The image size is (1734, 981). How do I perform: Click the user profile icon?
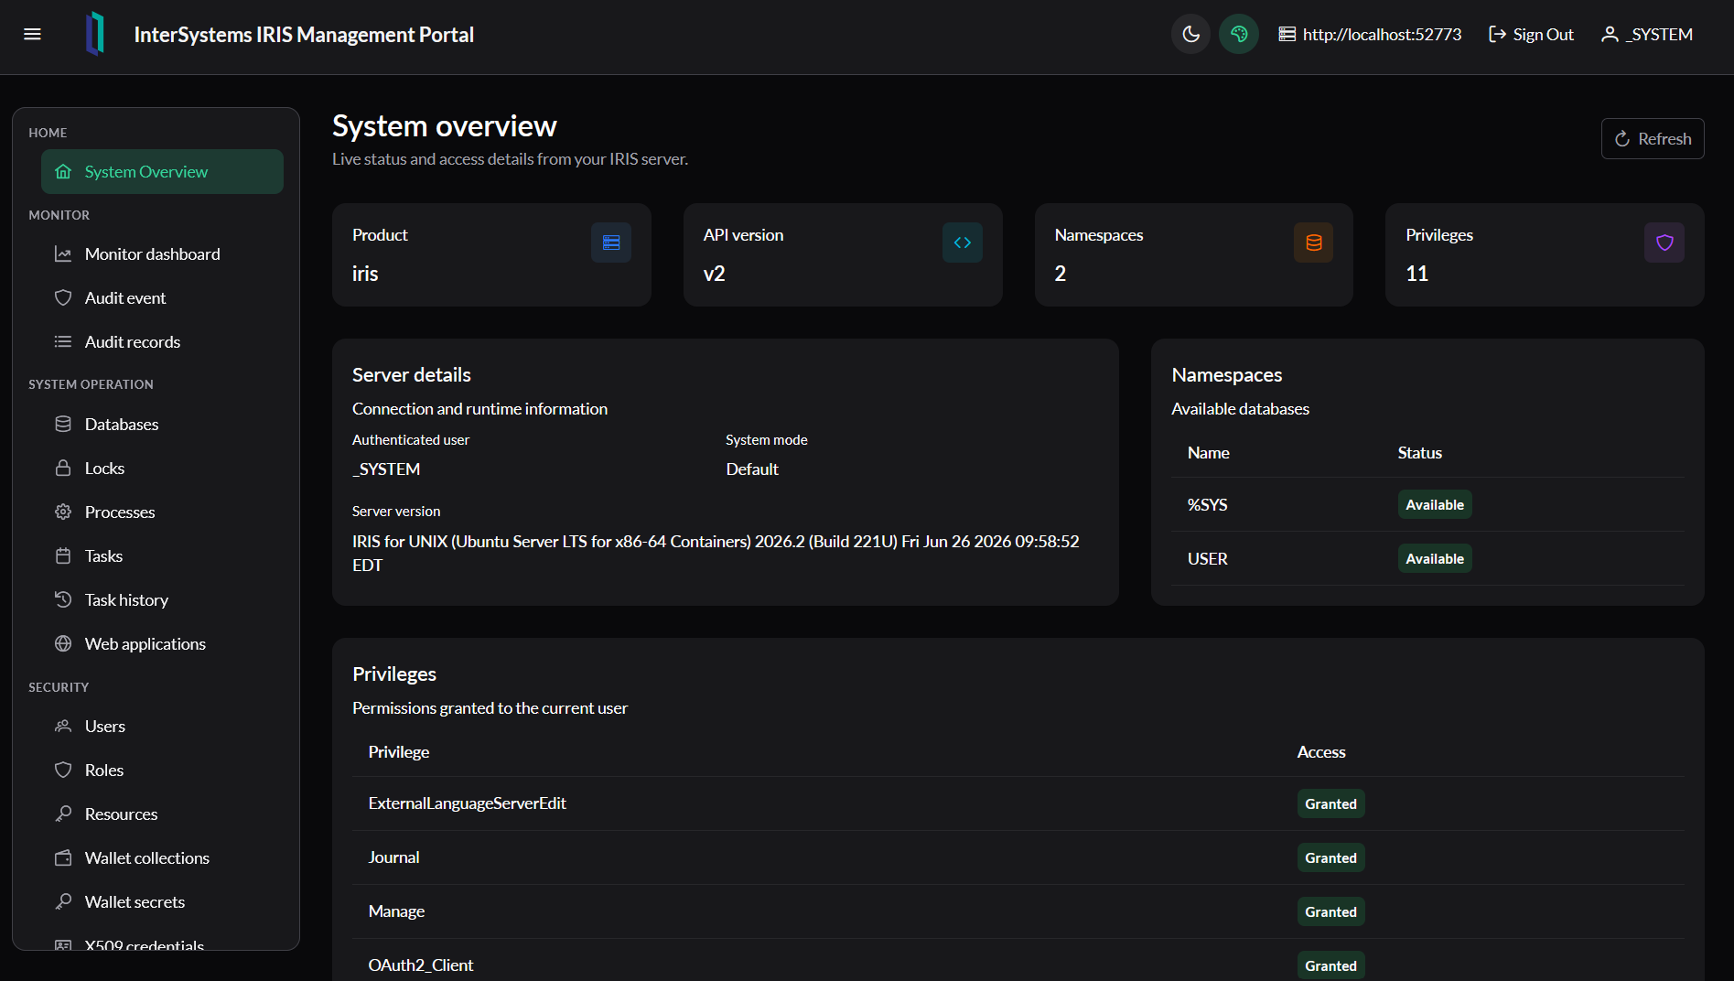click(x=1610, y=35)
